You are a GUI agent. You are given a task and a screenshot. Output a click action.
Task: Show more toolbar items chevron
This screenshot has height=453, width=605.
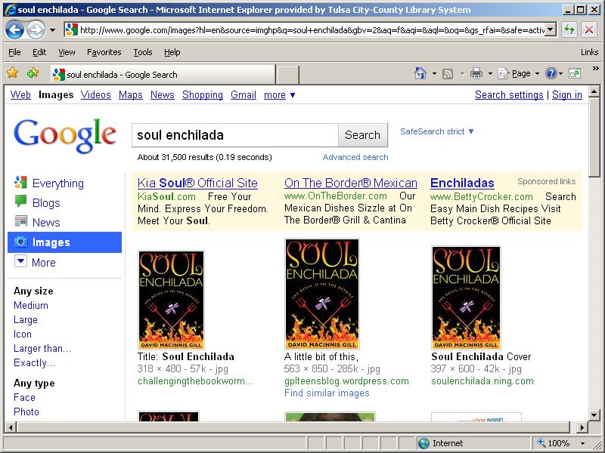[x=595, y=69]
